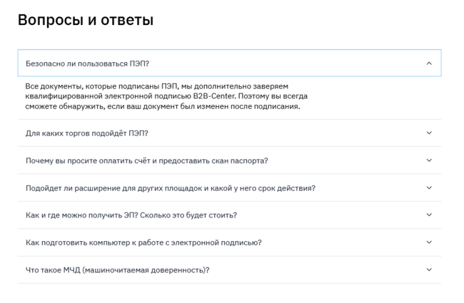
Task: Expand the question about оплатить счёт и скан паспорта
Action: pyautogui.click(x=146, y=160)
